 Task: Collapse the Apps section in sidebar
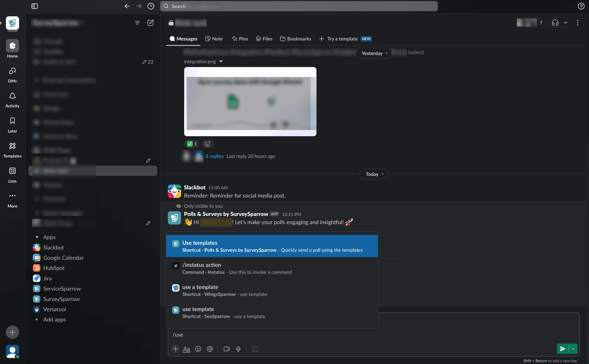37,237
